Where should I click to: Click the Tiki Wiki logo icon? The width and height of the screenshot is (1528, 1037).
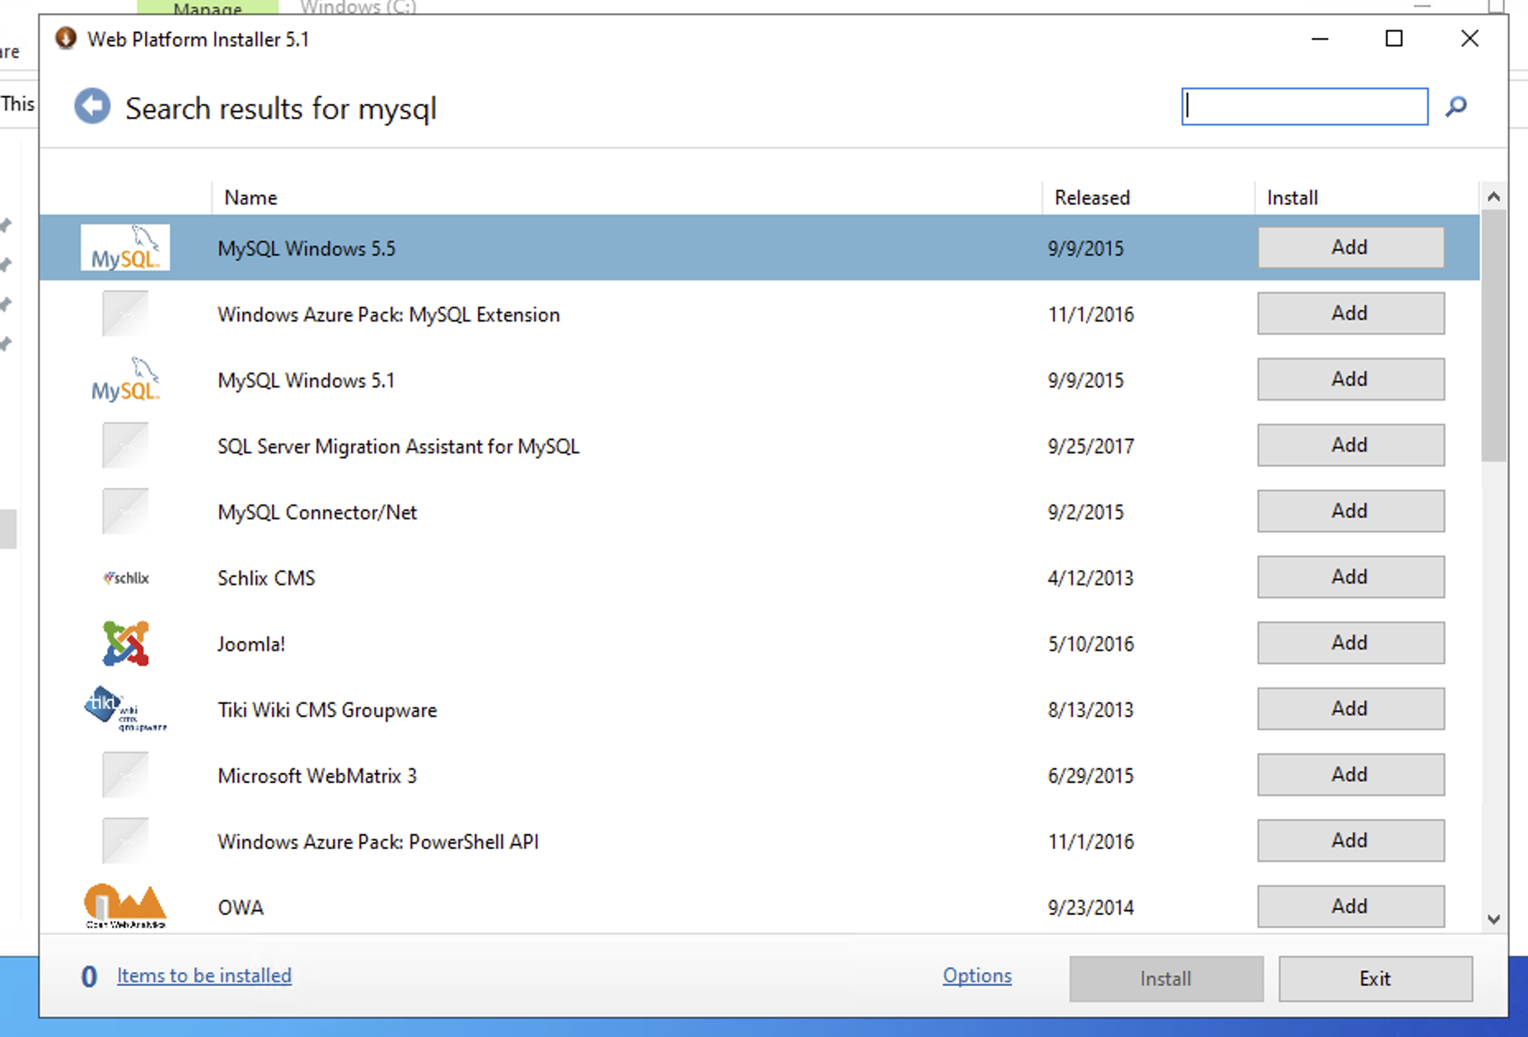125,709
